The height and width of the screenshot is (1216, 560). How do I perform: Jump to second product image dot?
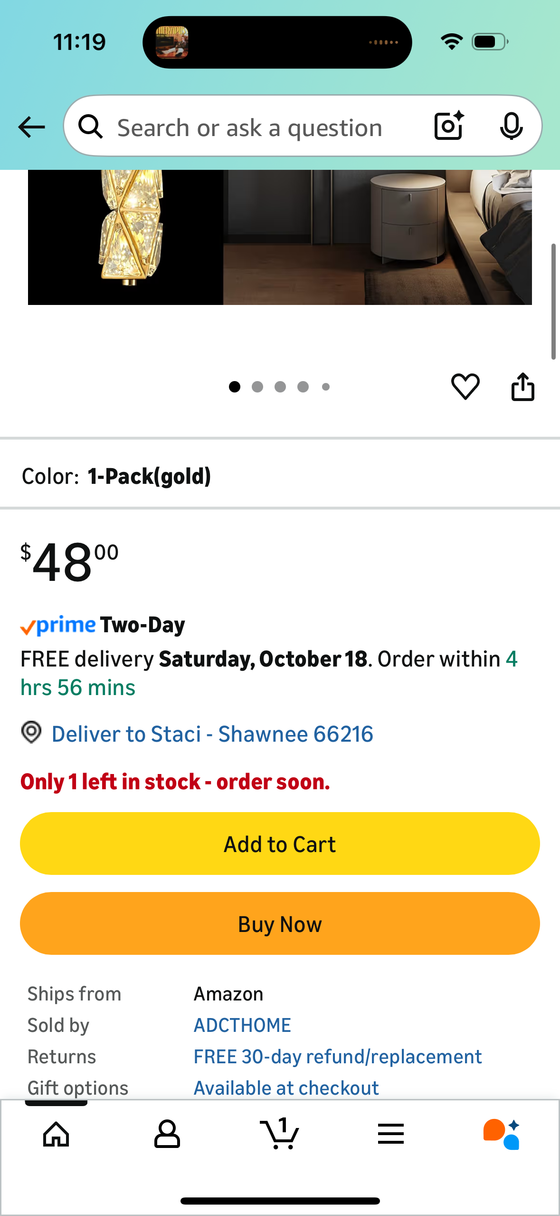click(x=257, y=387)
